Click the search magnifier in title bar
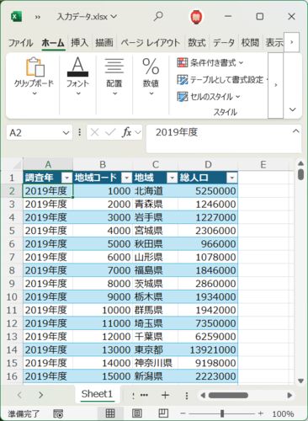308x421 pixels. (158, 16)
